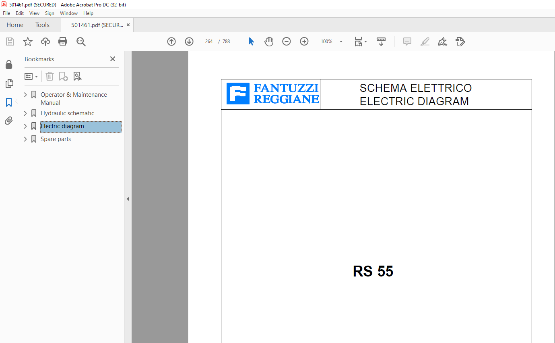Delete selected bookmark trash icon
This screenshot has width=555, height=343.
point(50,76)
